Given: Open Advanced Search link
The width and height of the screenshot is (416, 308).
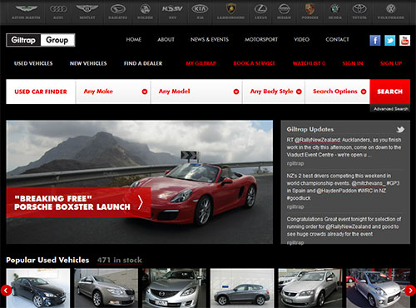Looking at the screenshot, I should (x=390, y=109).
